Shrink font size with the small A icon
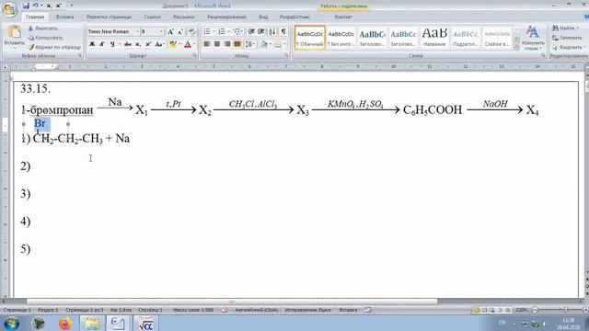589x331 pixels. pyautogui.click(x=180, y=32)
